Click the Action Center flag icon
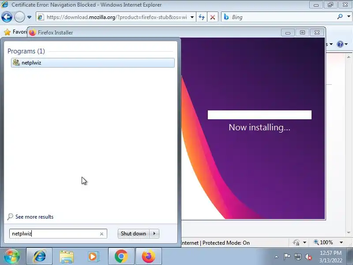This screenshot has width=353, height=265. click(287, 257)
